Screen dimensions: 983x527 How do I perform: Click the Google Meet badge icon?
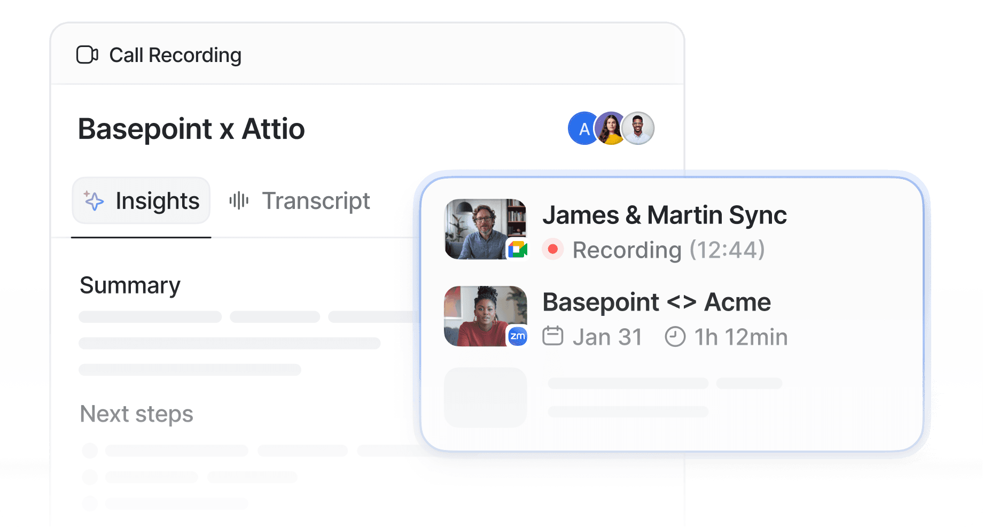(x=517, y=249)
